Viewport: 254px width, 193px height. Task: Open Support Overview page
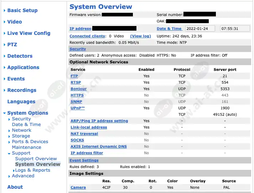tap(36, 159)
